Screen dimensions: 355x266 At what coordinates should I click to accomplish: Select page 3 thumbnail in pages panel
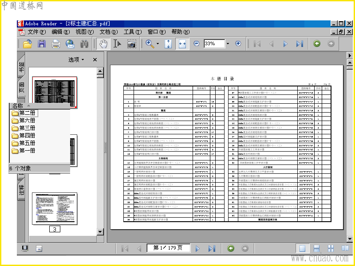click(x=55, y=209)
